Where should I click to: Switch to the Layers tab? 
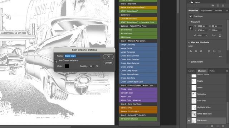191,71
